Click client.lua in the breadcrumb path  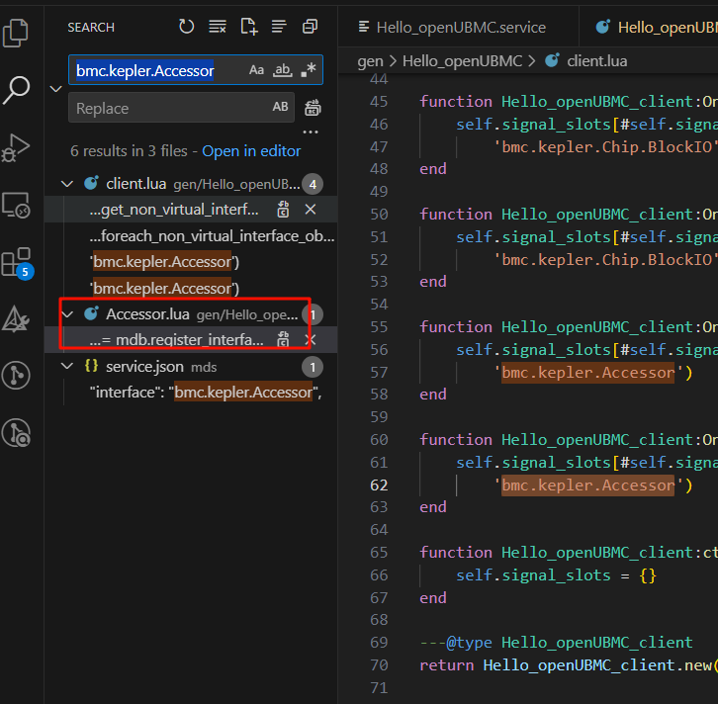pos(596,60)
